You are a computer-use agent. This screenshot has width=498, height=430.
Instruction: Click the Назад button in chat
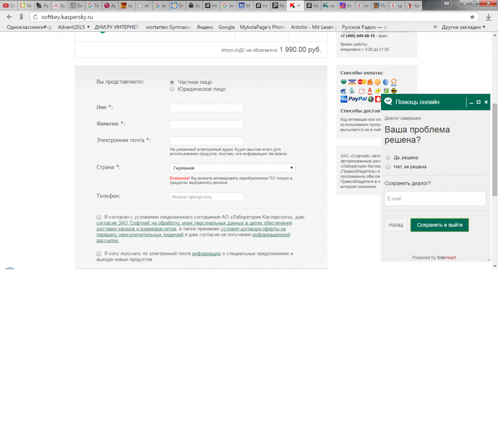[396, 225]
